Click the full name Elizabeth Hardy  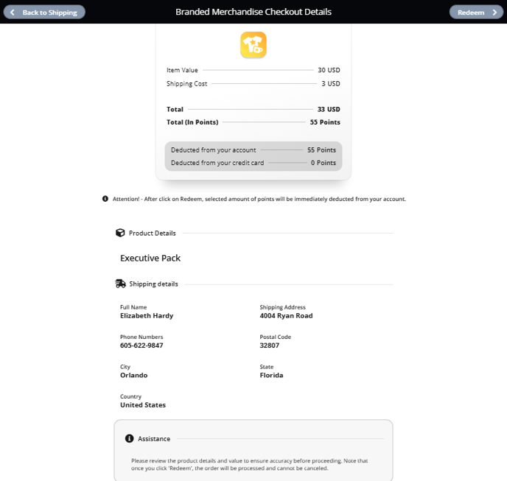click(147, 315)
